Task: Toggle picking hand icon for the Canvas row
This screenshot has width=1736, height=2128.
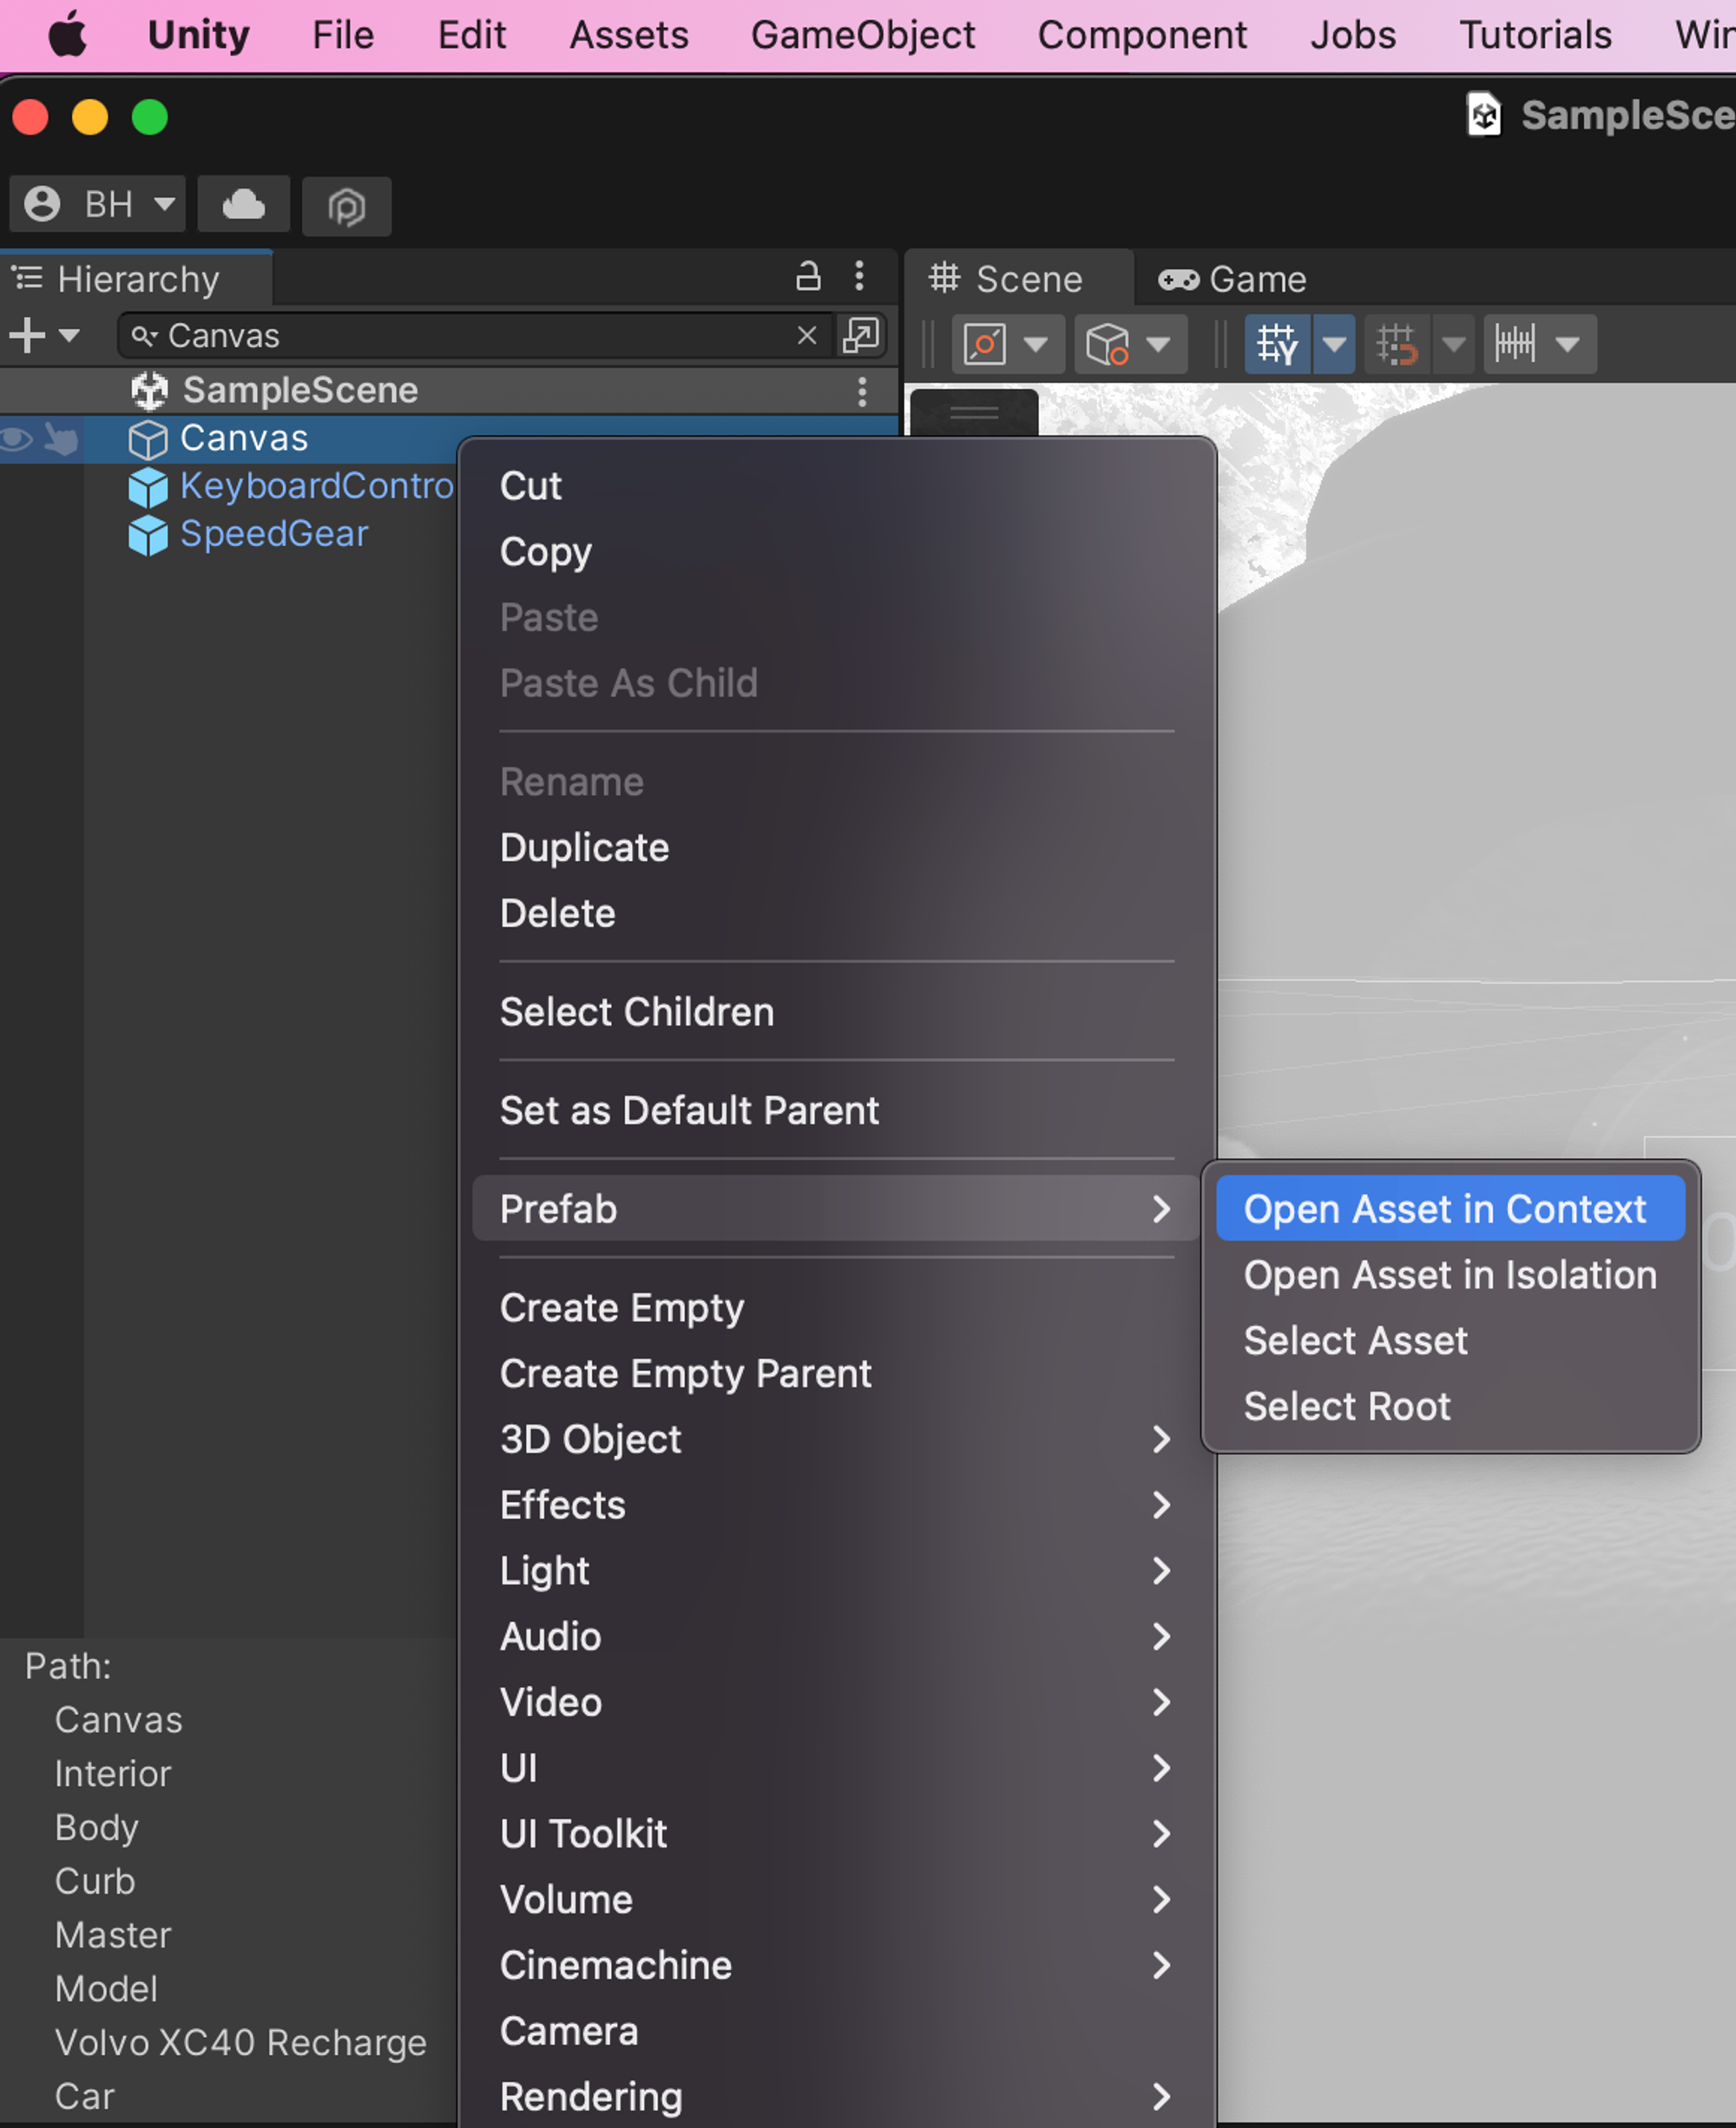Action: coord(61,439)
